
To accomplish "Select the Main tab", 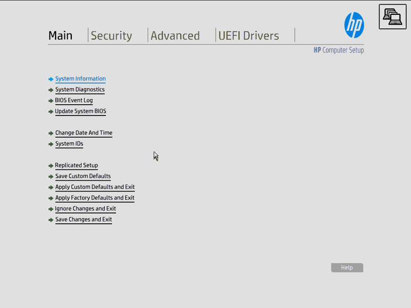I will 61,35.
